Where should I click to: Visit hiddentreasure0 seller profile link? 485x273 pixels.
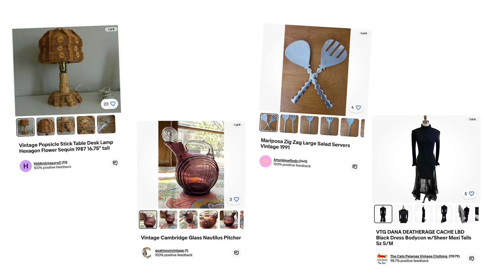(47, 163)
